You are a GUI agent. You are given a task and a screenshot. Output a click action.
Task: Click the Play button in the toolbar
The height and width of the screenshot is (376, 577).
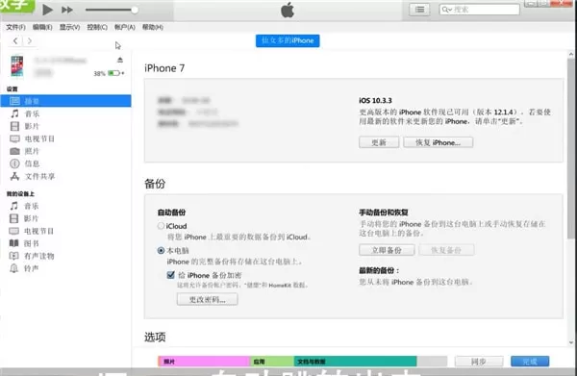[47, 10]
